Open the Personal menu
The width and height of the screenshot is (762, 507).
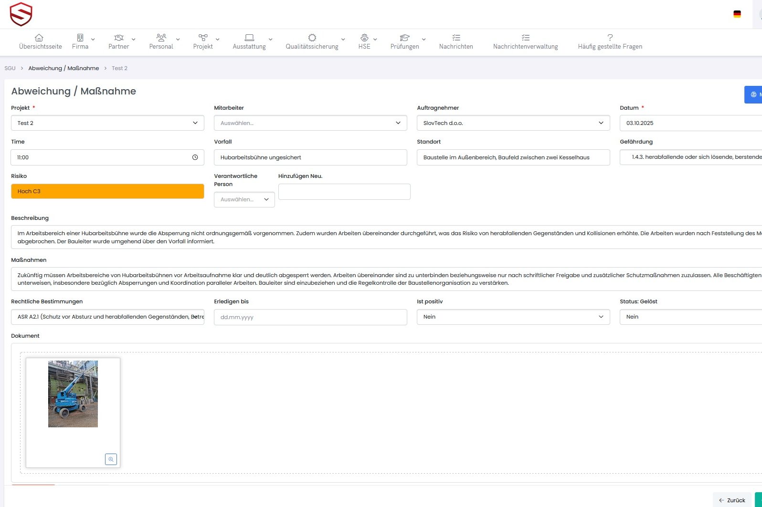(161, 41)
